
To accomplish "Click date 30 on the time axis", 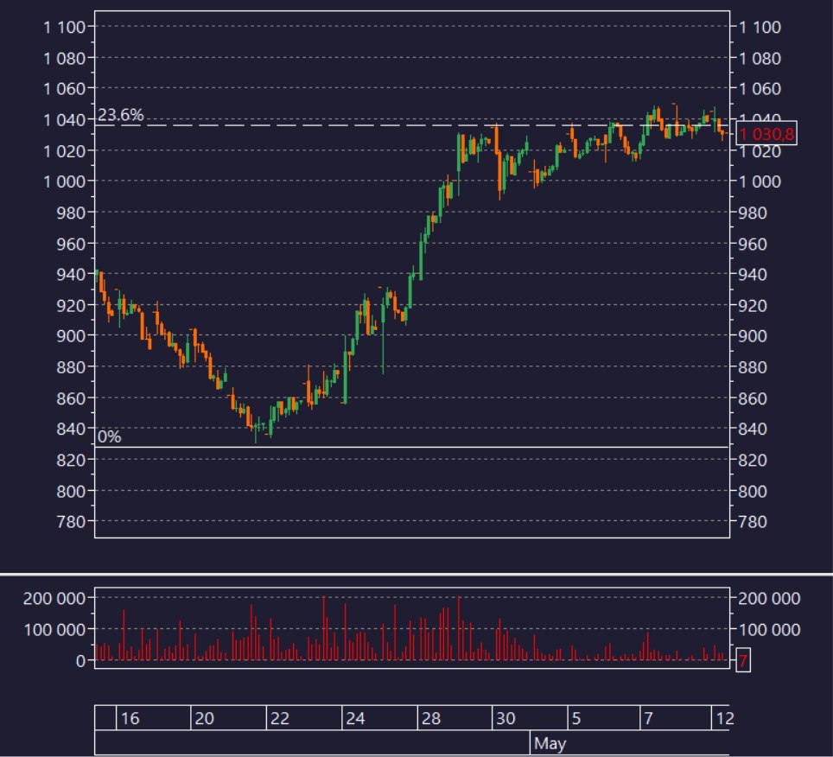I will [506, 719].
